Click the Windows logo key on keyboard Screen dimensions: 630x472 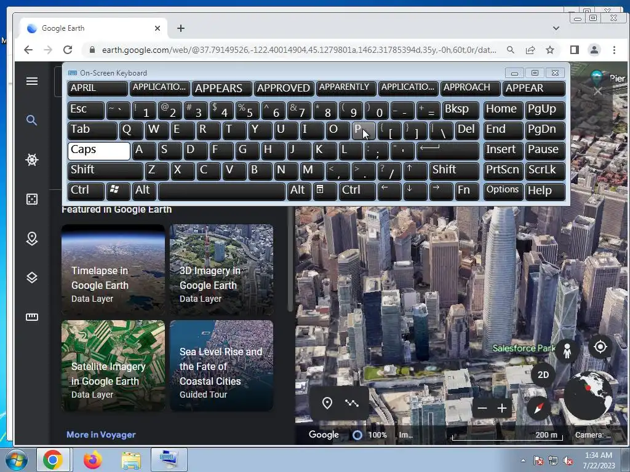click(x=118, y=191)
